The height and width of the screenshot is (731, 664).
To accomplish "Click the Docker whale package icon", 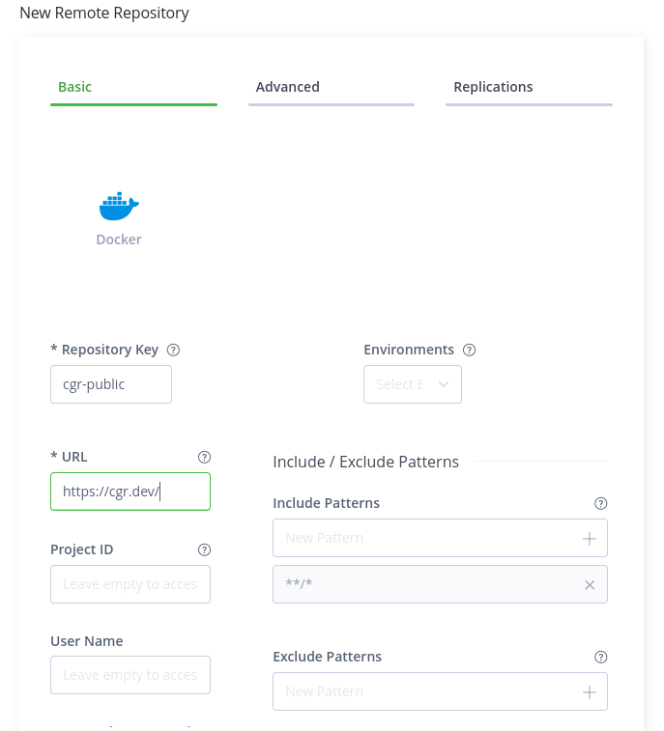I will coord(119,206).
